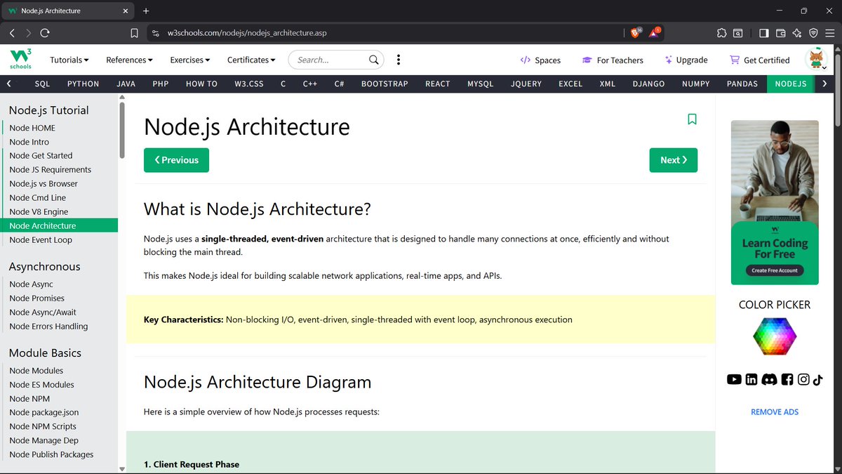The height and width of the screenshot is (474, 842).
Task: Click the search tabs icon in toolbar
Action: (738, 33)
